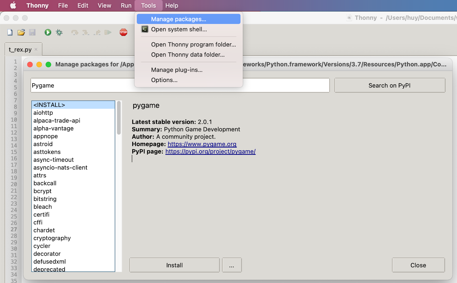
Task: Select bcrypt package
Action: 73,191
